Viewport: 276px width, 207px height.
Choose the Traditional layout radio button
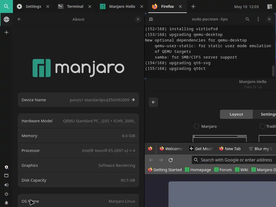[x=262, y=126]
